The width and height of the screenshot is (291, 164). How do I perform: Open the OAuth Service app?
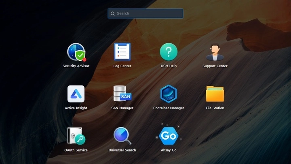tap(76, 136)
